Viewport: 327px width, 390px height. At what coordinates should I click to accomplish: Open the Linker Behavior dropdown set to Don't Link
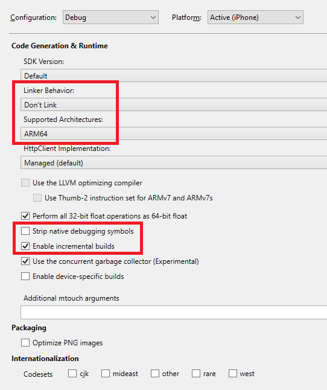pos(174,104)
